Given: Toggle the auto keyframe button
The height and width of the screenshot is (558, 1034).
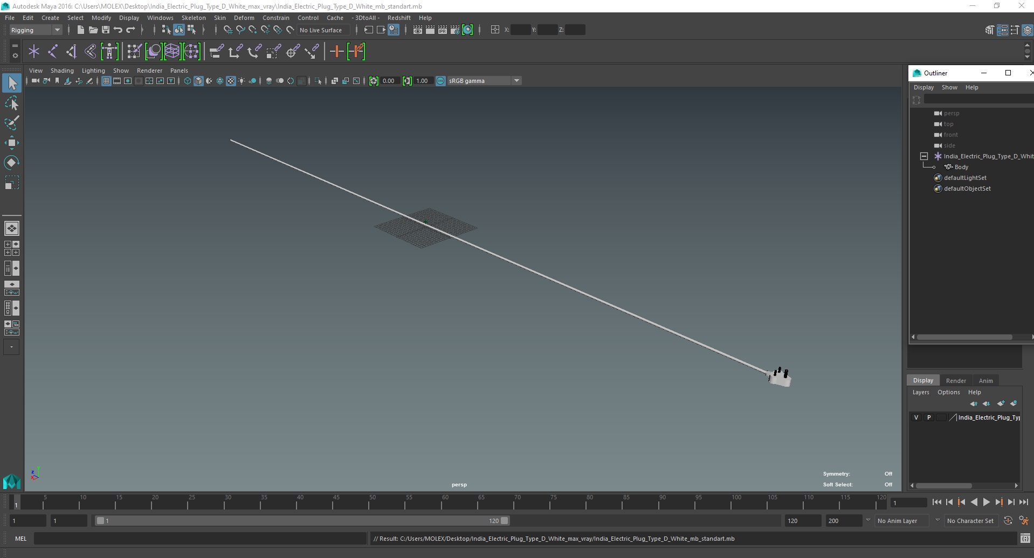Looking at the screenshot, I should coord(1008,521).
